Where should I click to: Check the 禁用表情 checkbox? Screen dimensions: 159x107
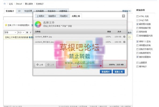(138, 32)
